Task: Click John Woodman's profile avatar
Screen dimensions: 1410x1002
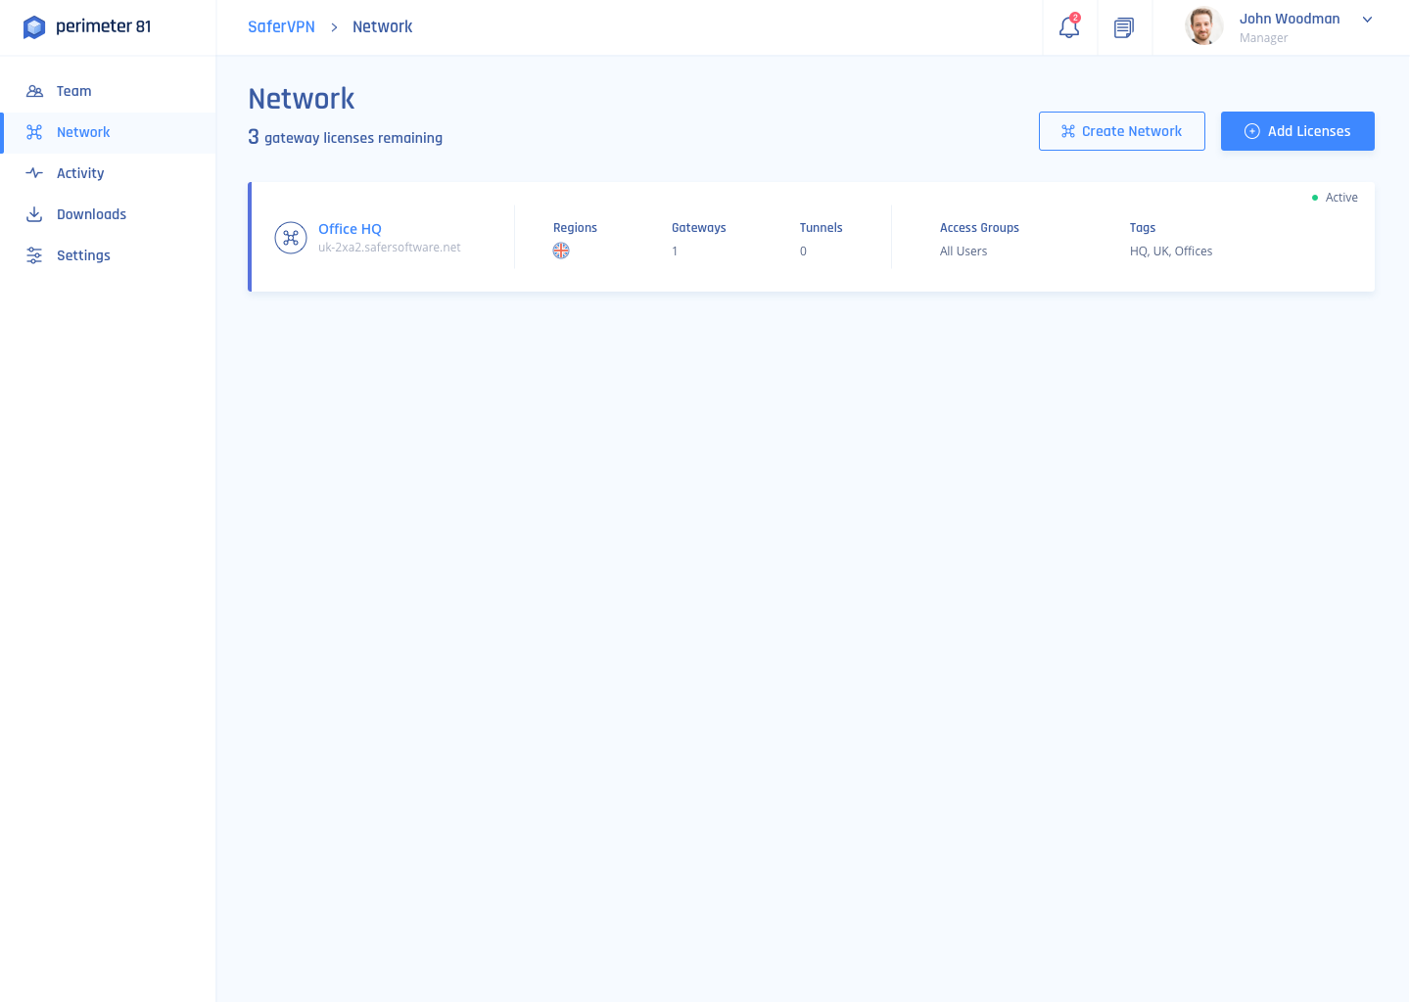Action: point(1204,26)
